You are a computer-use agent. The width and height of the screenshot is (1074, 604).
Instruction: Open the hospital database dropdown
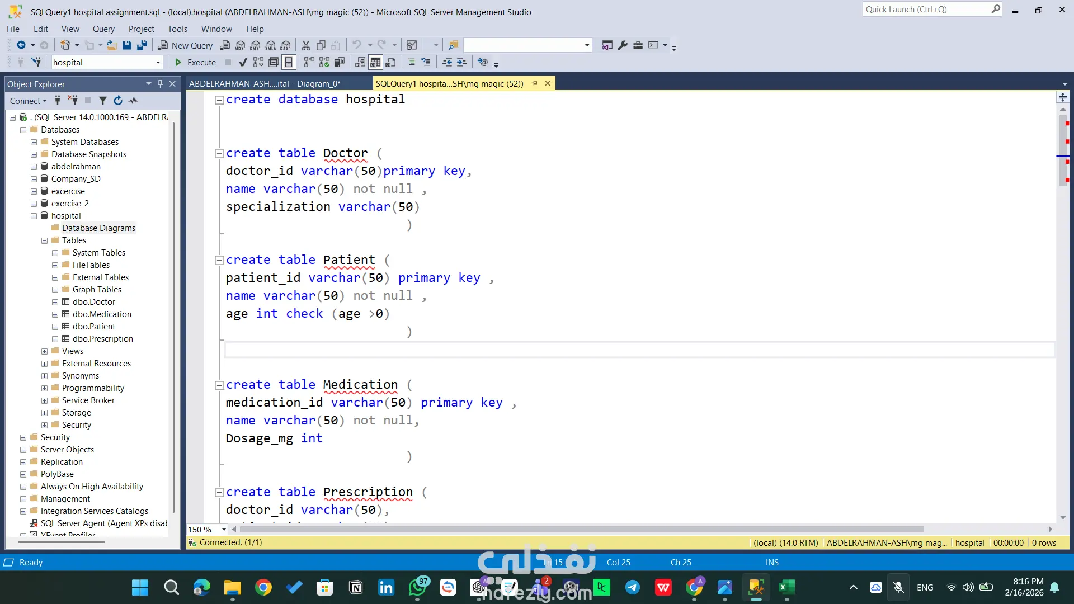pos(158,63)
